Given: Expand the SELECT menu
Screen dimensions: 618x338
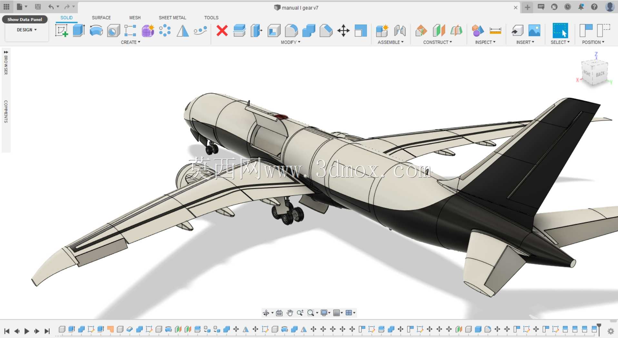Looking at the screenshot, I should click(560, 42).
